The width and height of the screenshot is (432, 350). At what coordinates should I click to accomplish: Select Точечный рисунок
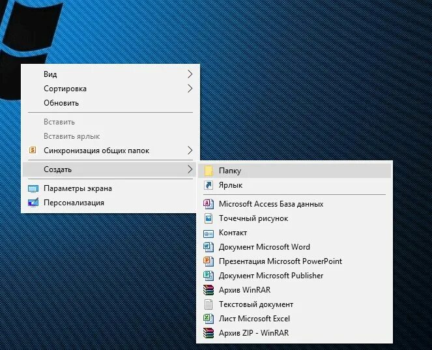[x=295, y=218]
